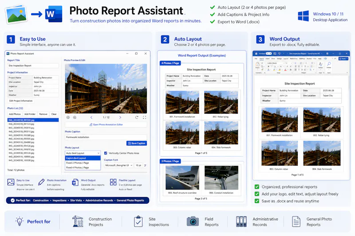
Task: Toggle Vertically Center Photo Area checkbox
Action: click(x=106, y=153)
